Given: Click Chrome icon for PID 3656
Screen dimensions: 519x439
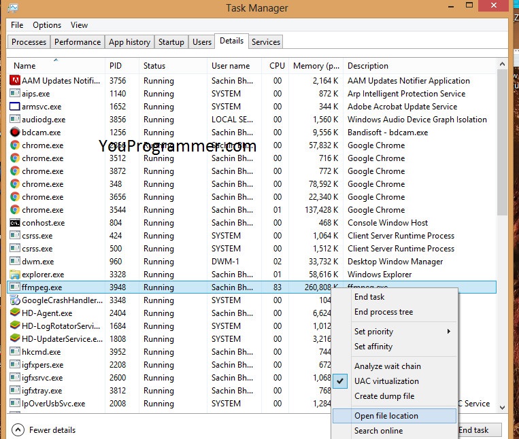Looking at the screenshot, I should 15,196.
